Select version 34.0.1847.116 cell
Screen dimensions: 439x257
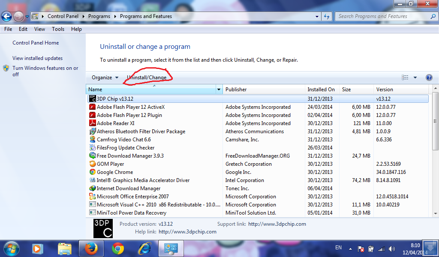pos(391,172)
